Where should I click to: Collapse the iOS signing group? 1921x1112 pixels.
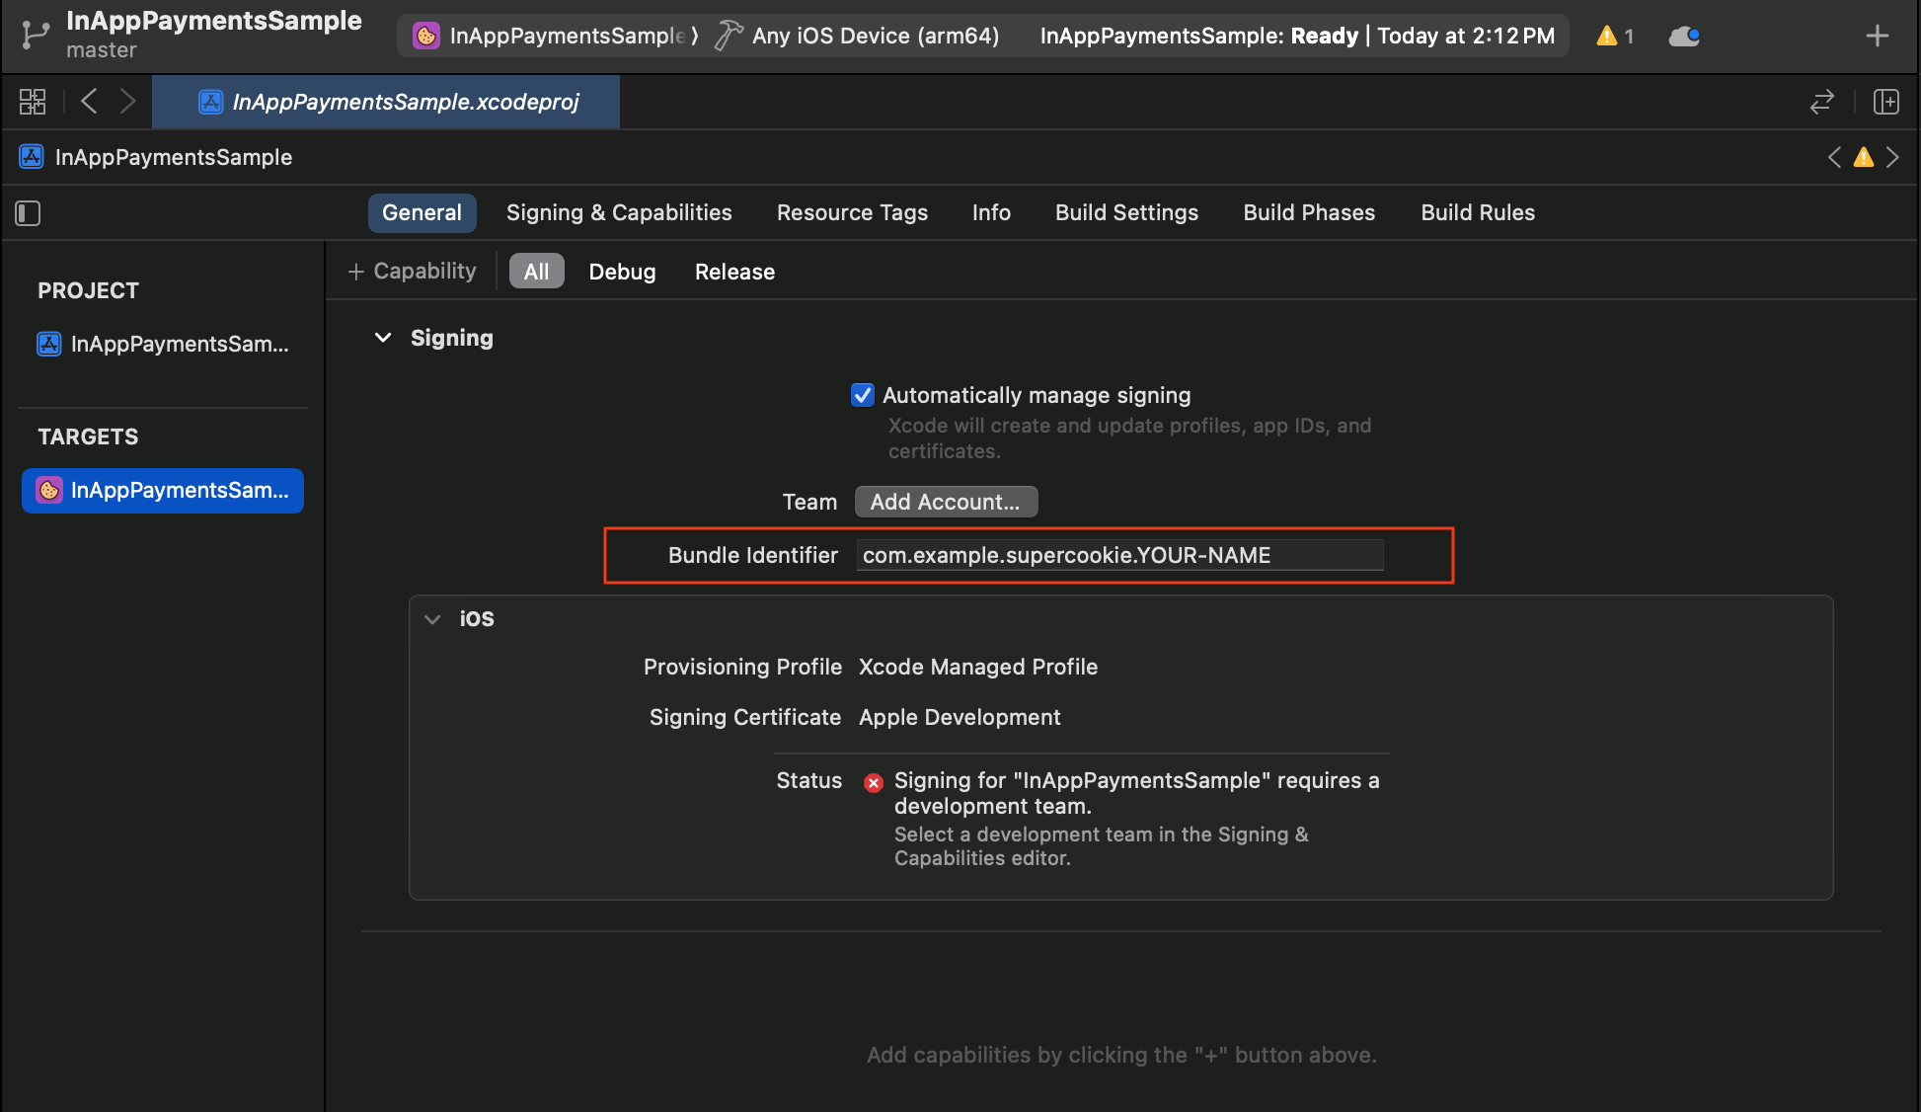point(432,619)
